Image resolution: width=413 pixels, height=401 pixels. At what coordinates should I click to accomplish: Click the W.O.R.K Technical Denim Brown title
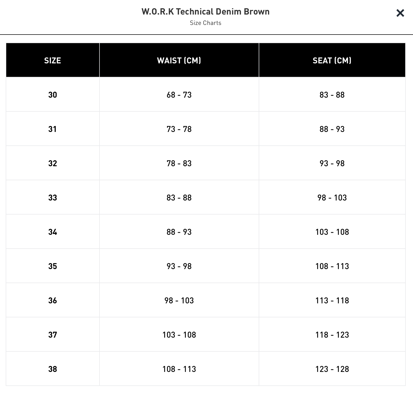(x=205, y=12)
